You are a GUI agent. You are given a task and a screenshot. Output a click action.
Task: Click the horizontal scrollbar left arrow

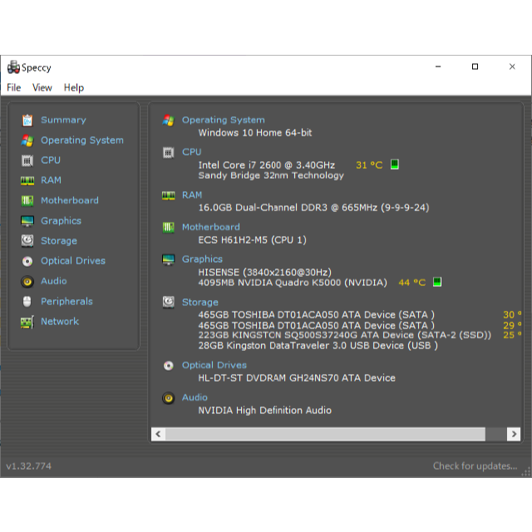click(158, 434)
